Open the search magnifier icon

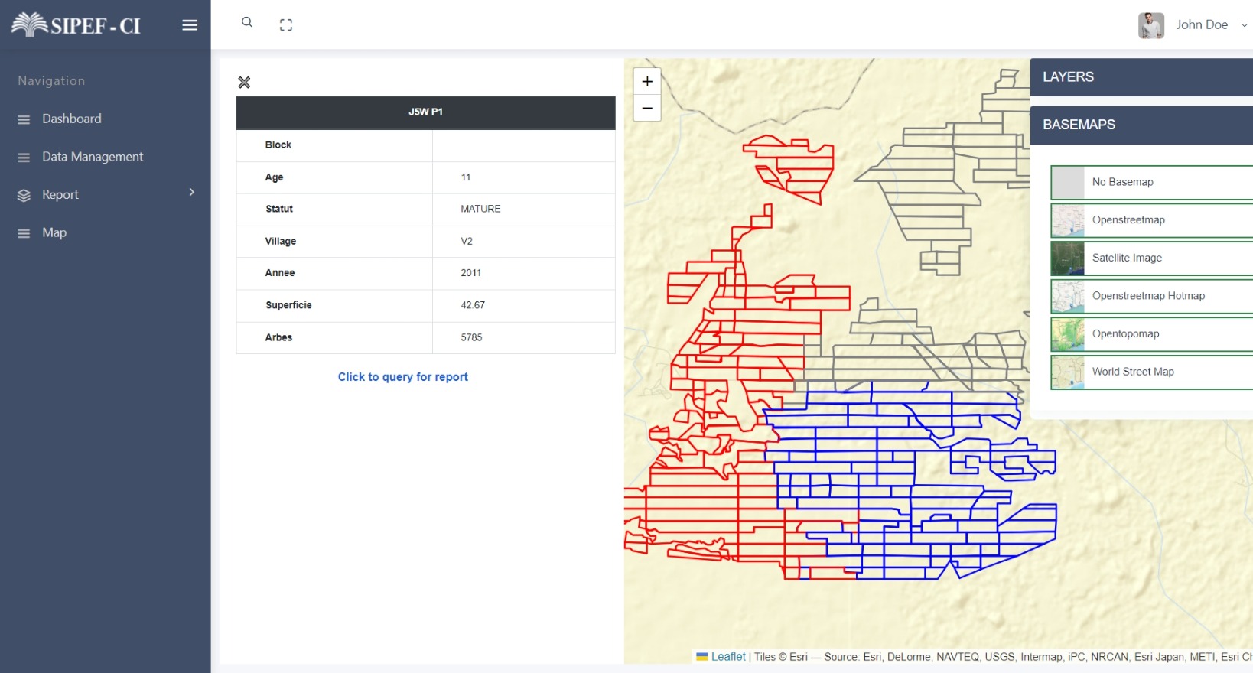point(247,22)
